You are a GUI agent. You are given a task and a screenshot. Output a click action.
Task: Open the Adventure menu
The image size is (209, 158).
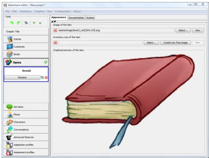(26, 11)
